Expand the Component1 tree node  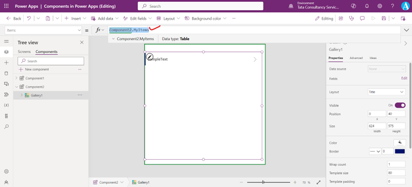[x=16, y=78]
